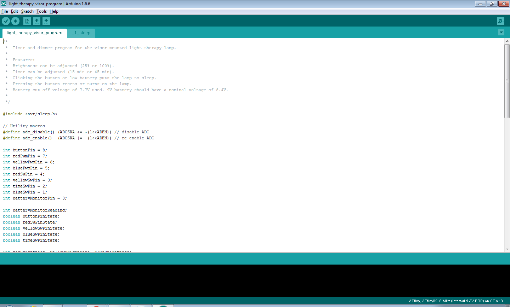The image size is (510, 307).
Task: Open the Edit menu
Action: click(15, 11)
